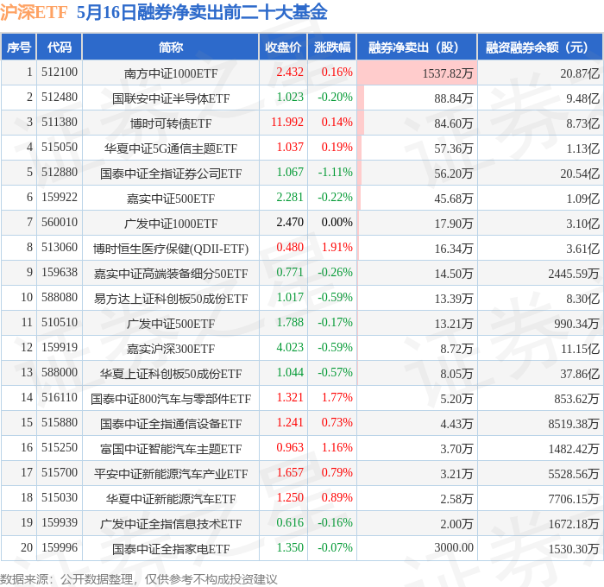Select 嘉实中证500ETF fund name
Viewport: 604px width, 587px height.
[171, 199]
